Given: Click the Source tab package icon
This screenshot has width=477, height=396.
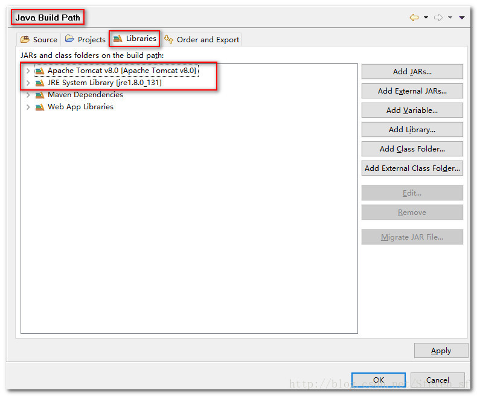Looking at the screenshot, I should [x=25, y=39].
